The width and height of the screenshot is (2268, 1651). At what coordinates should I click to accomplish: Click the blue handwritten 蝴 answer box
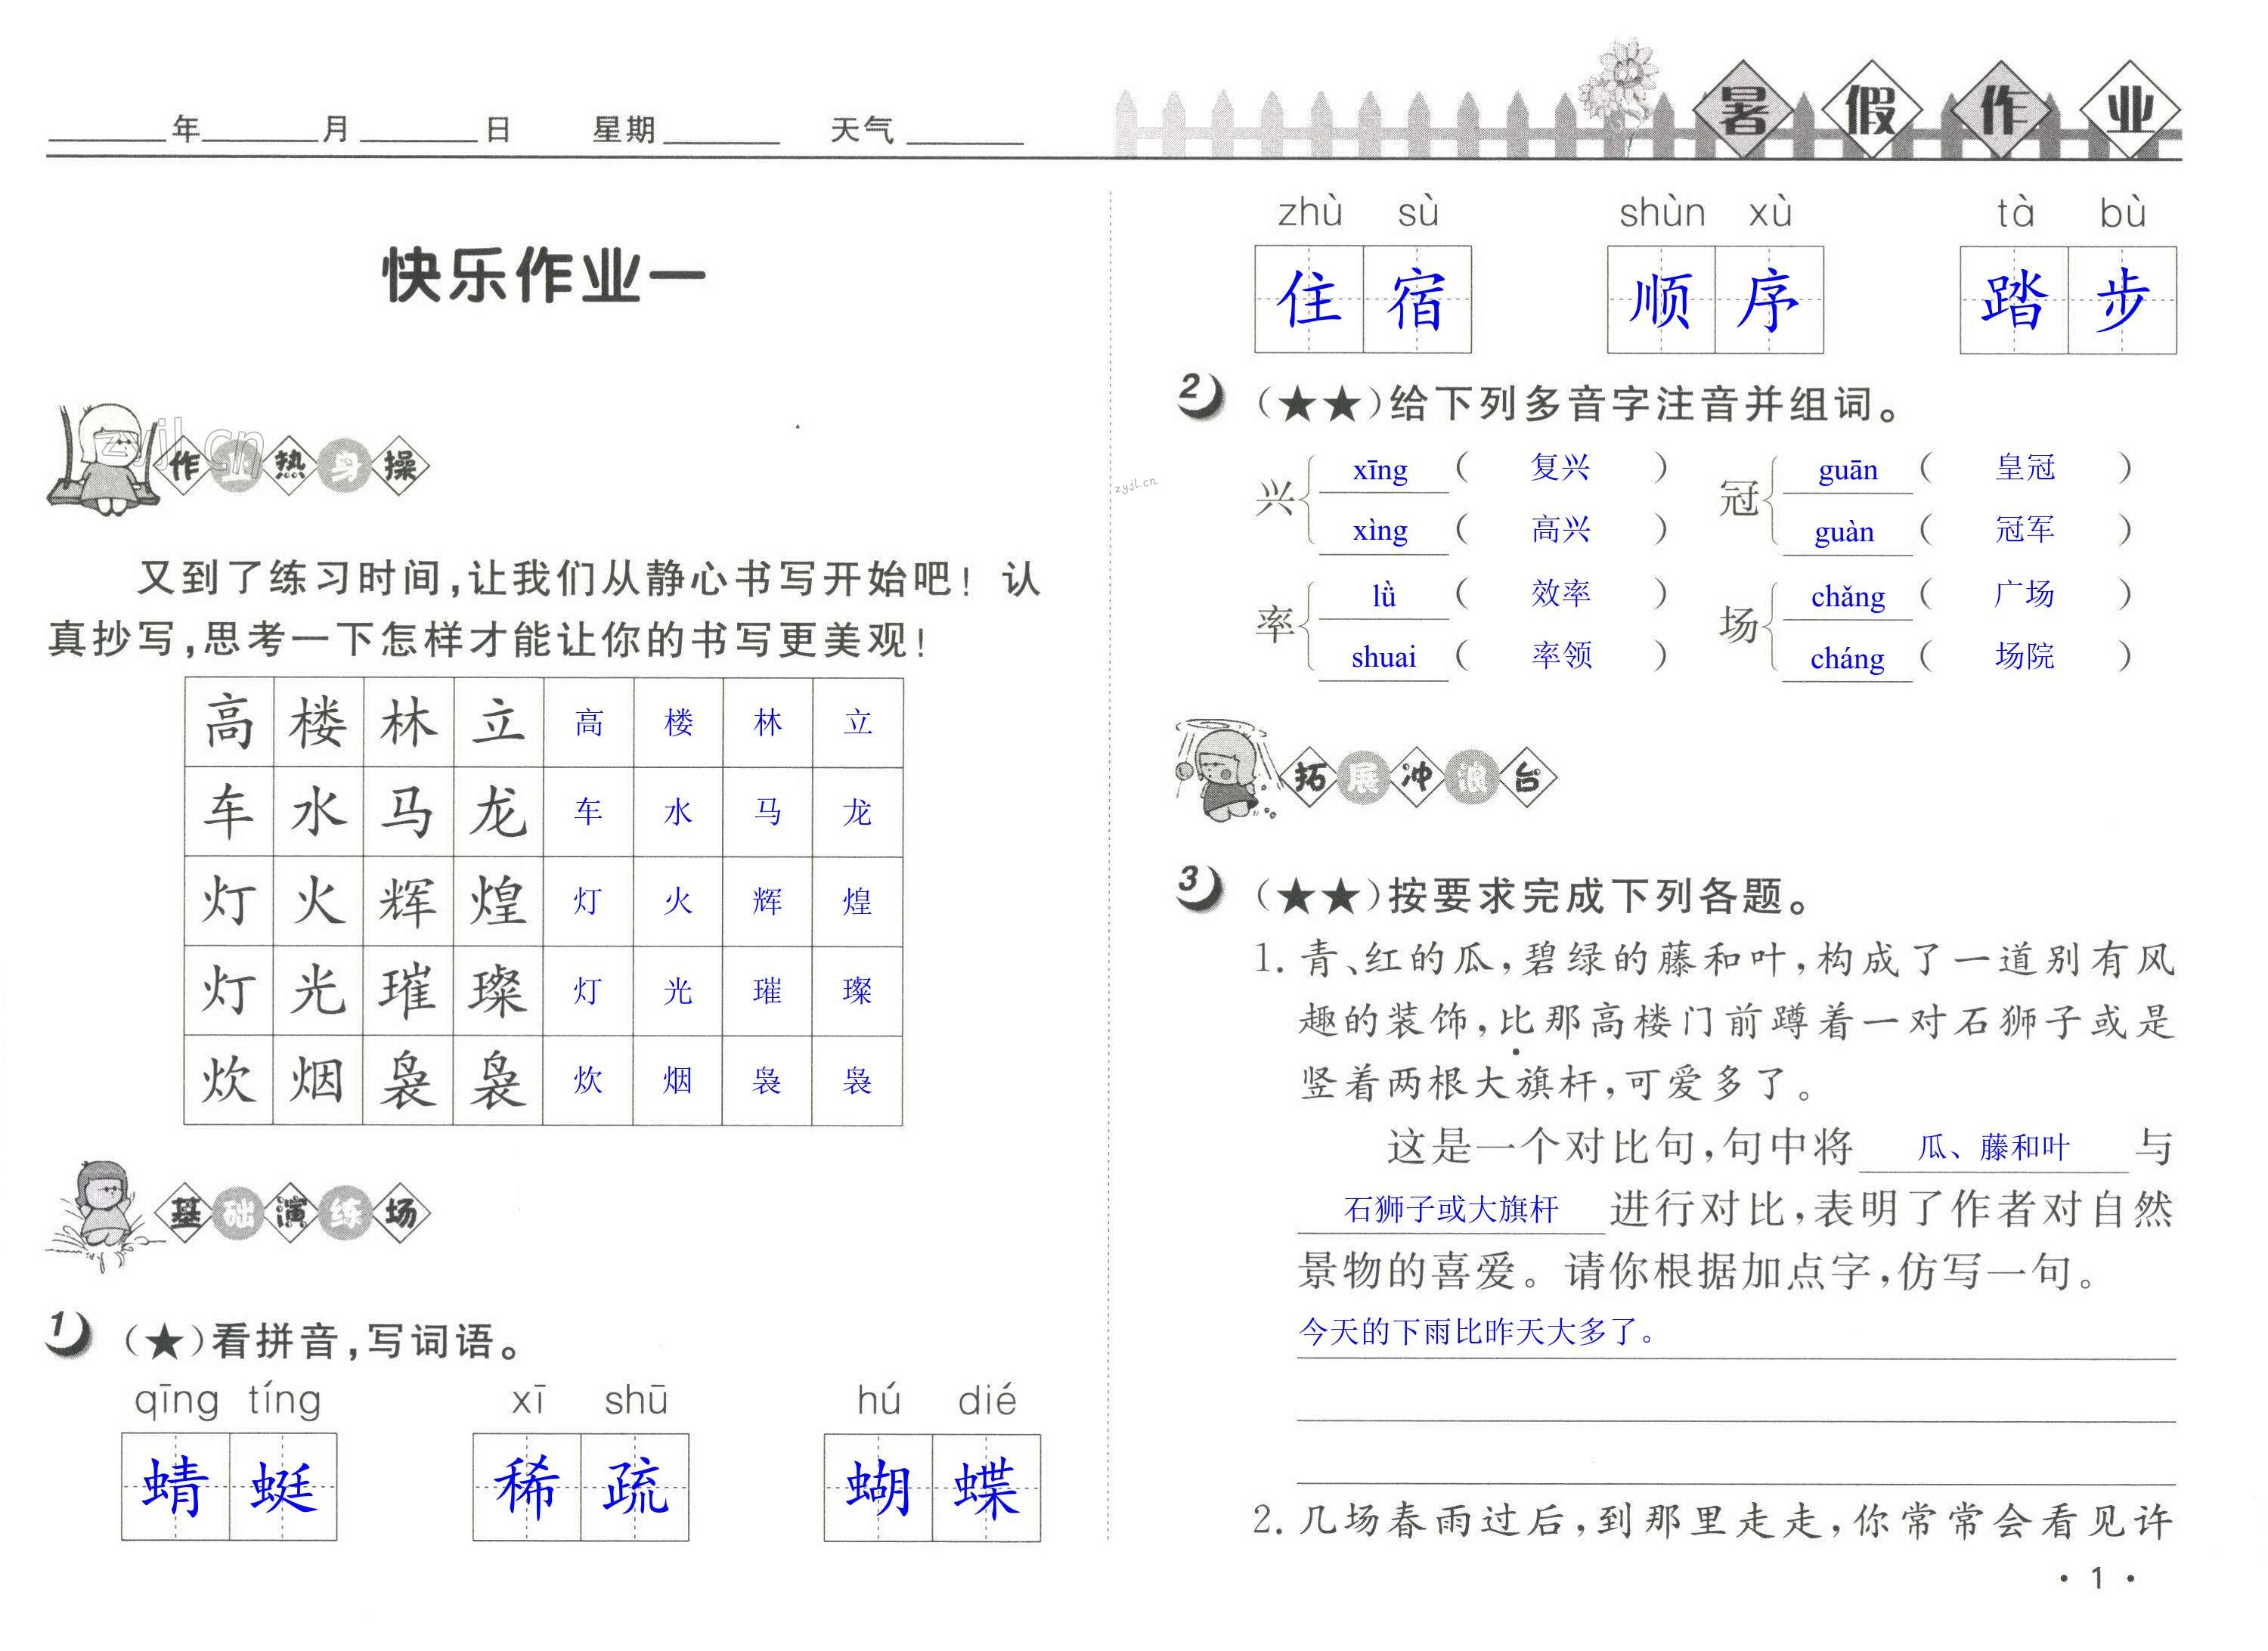click(x=878, y=1486)
